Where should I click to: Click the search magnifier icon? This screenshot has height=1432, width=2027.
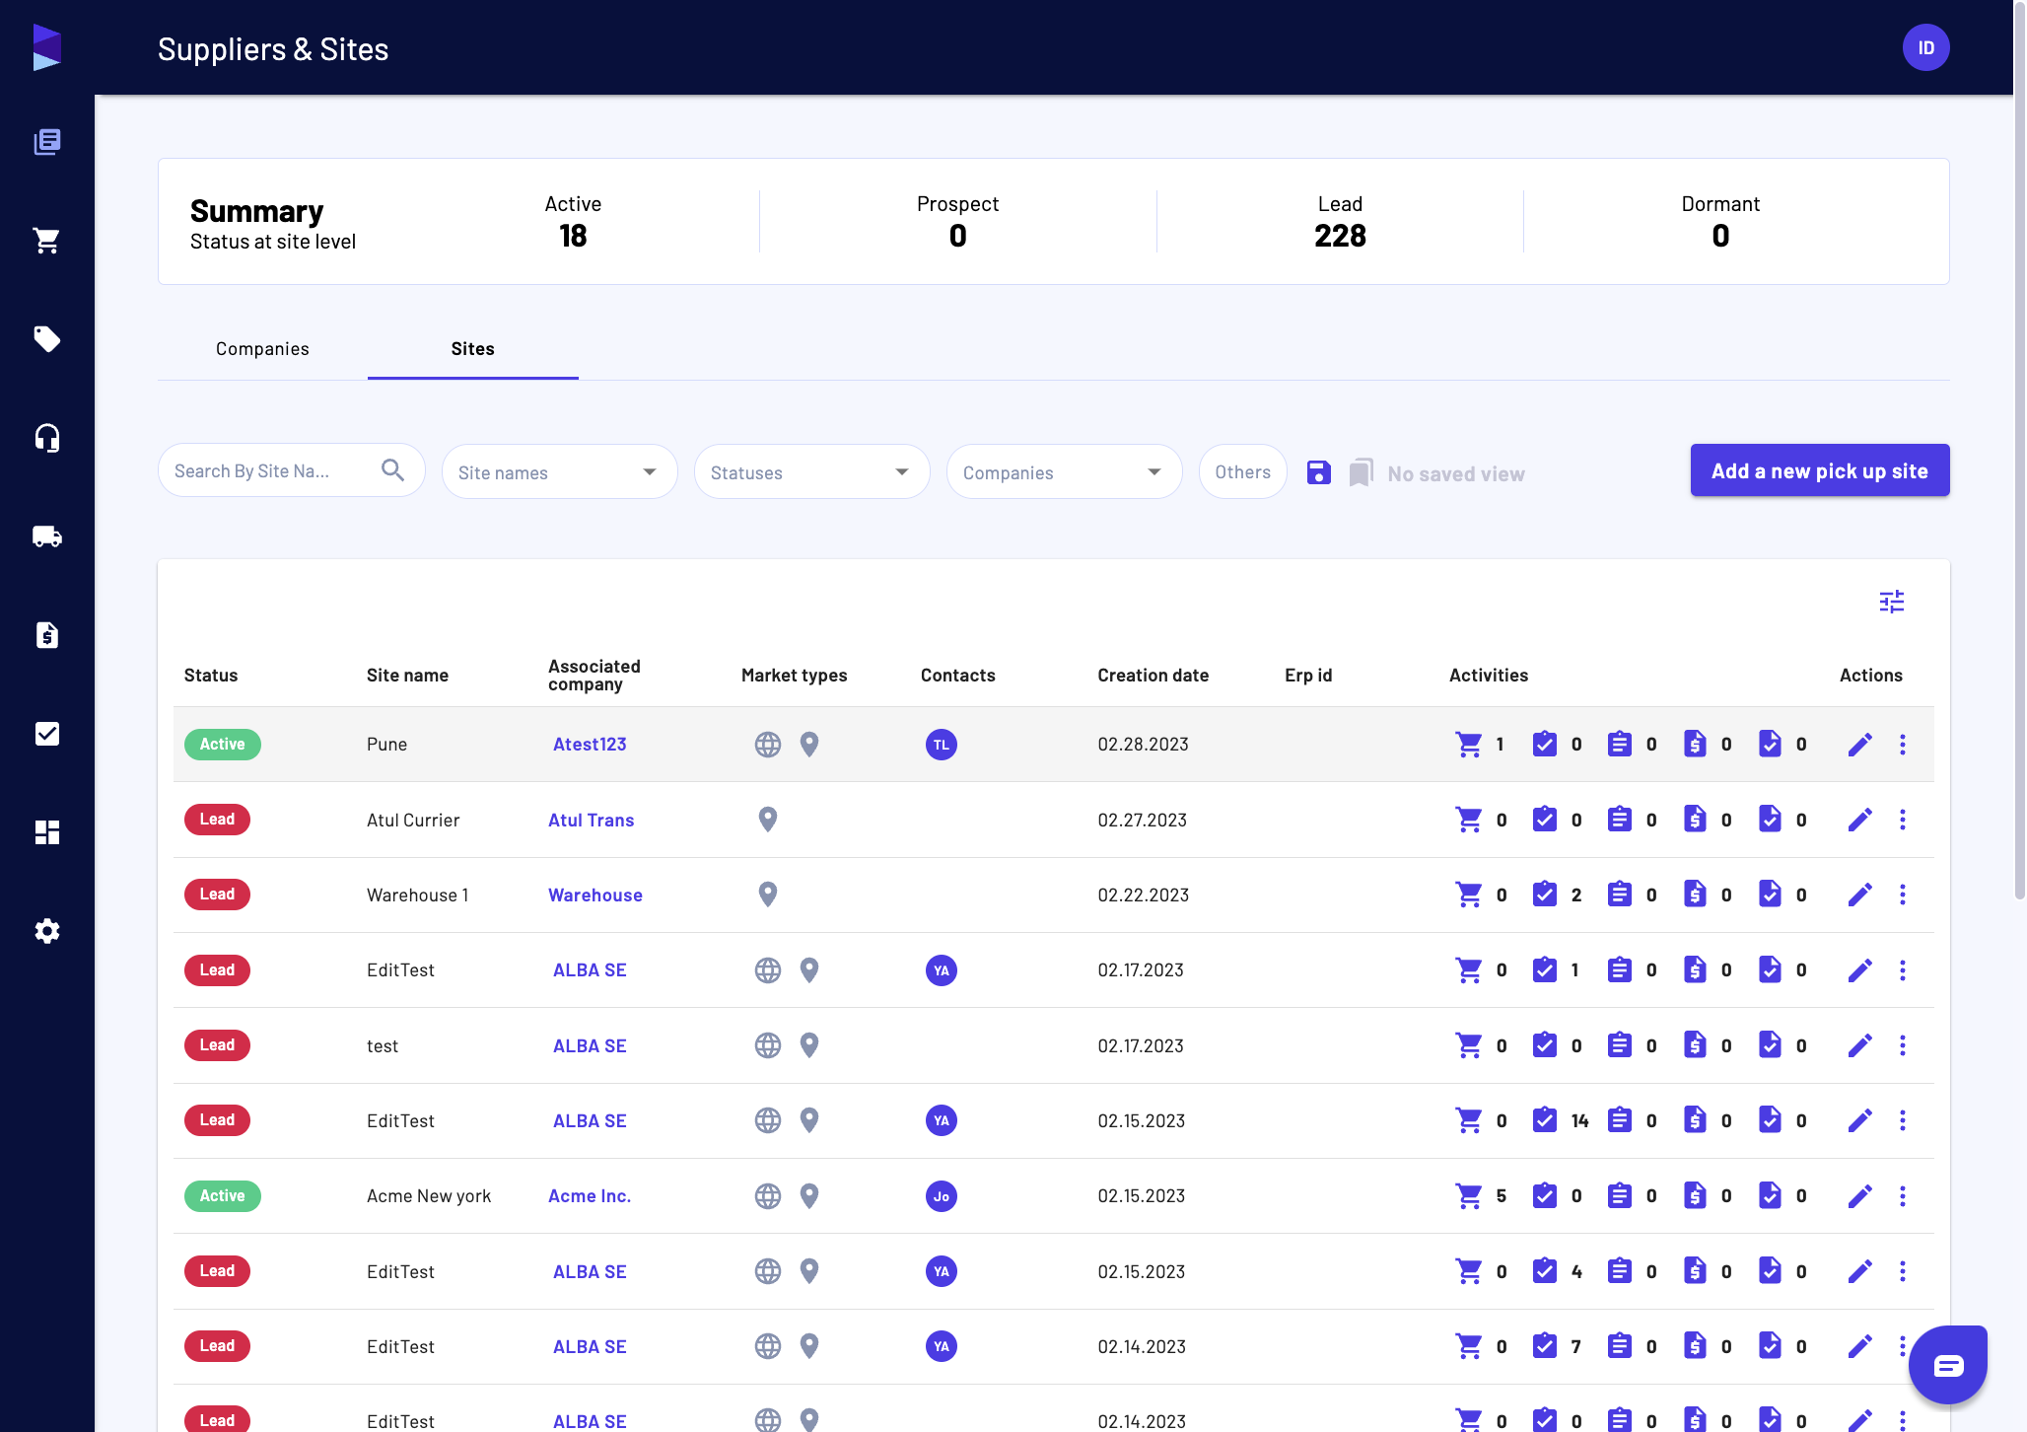[392, 470]
